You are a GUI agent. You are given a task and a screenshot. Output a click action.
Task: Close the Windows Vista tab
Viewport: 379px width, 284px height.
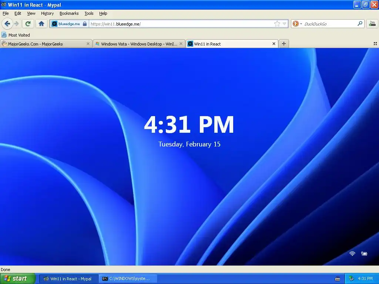click(181, 44)
